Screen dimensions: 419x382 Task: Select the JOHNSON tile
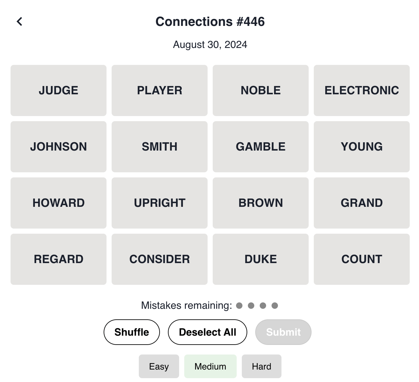[x=58, y=146]
